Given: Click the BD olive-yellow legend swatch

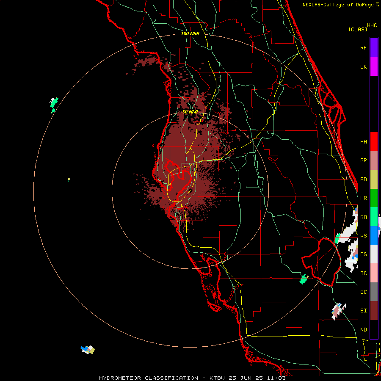Looking at the screenshot, I should click(374, 179).
